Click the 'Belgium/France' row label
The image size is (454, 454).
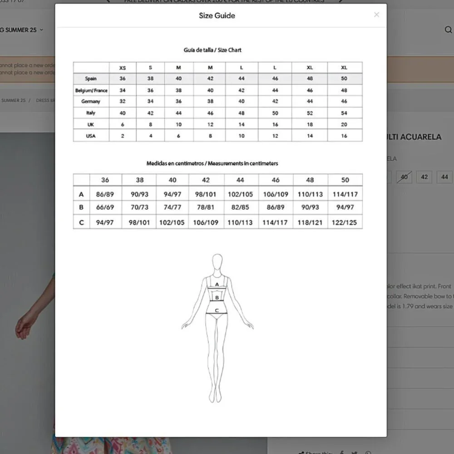(91, 90)
